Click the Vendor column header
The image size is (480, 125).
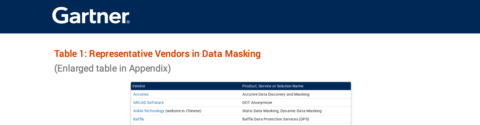coord(139,86)
